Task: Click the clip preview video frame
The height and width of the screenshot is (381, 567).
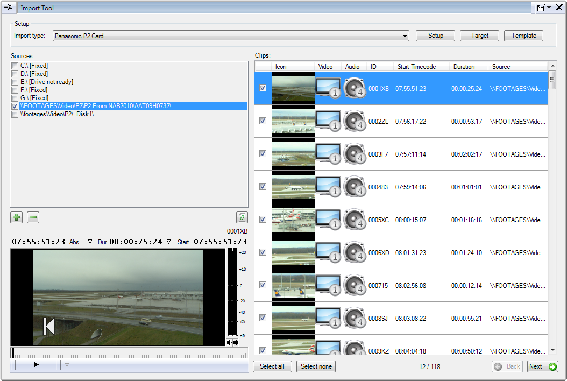Action: click(118, 298)
